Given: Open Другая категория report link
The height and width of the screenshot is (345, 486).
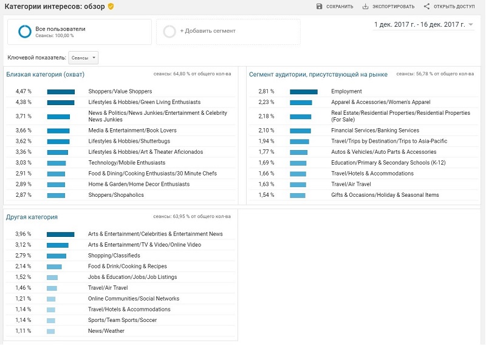Looking at the screenshot, I should point(32,217).
